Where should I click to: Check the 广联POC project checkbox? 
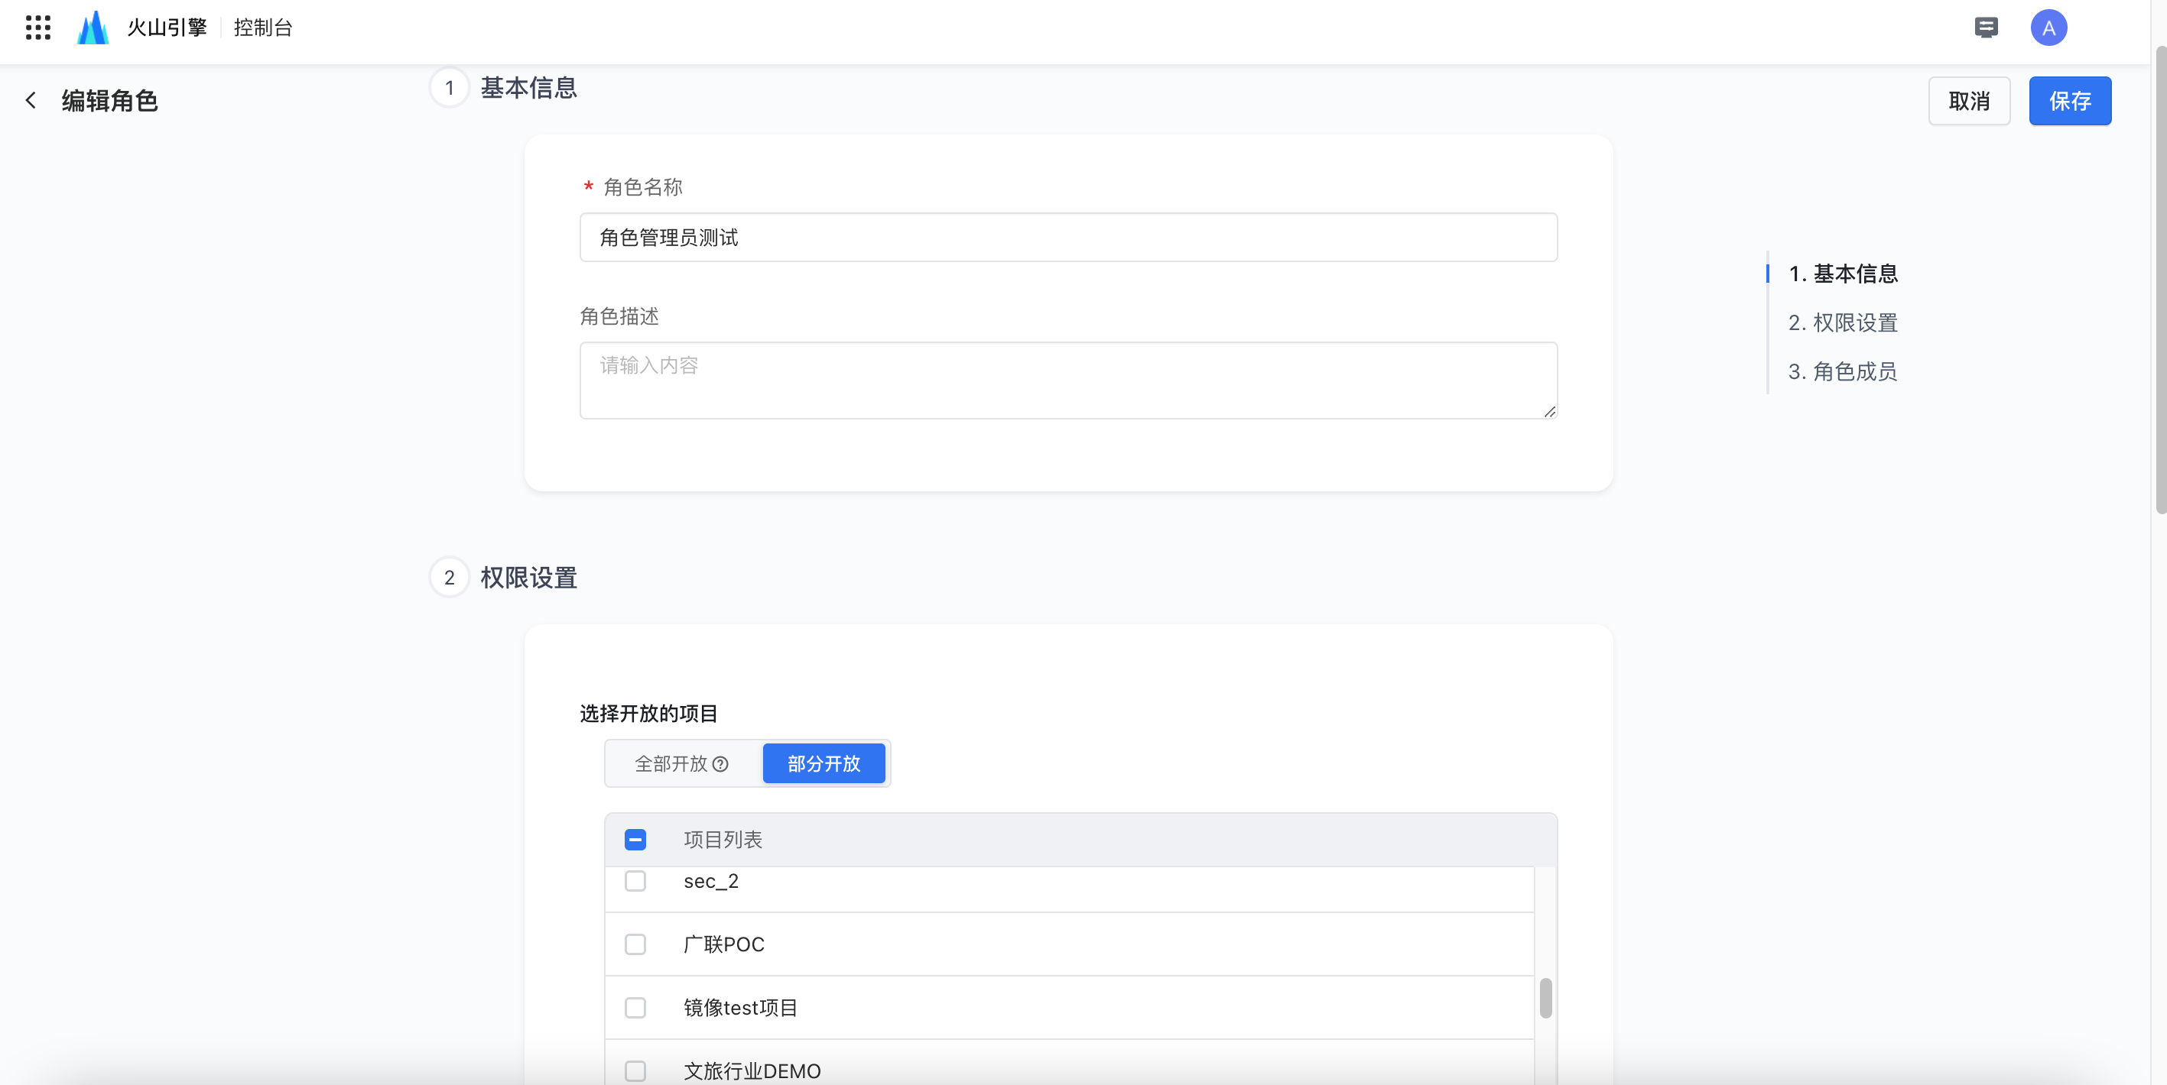click(x=635, y=944)
